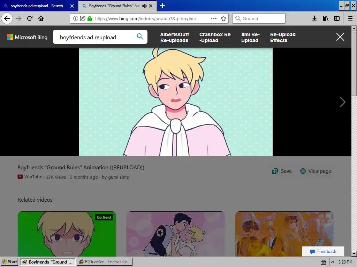Click the scrollbar down arrow
Viewport: 357px width, 267px height.
tap(354, 254)
